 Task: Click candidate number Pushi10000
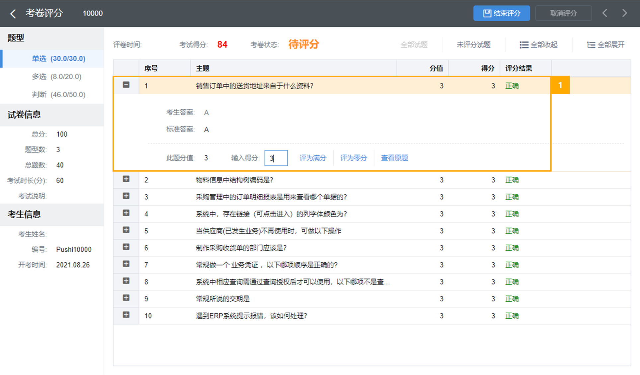tap(74, 249)
